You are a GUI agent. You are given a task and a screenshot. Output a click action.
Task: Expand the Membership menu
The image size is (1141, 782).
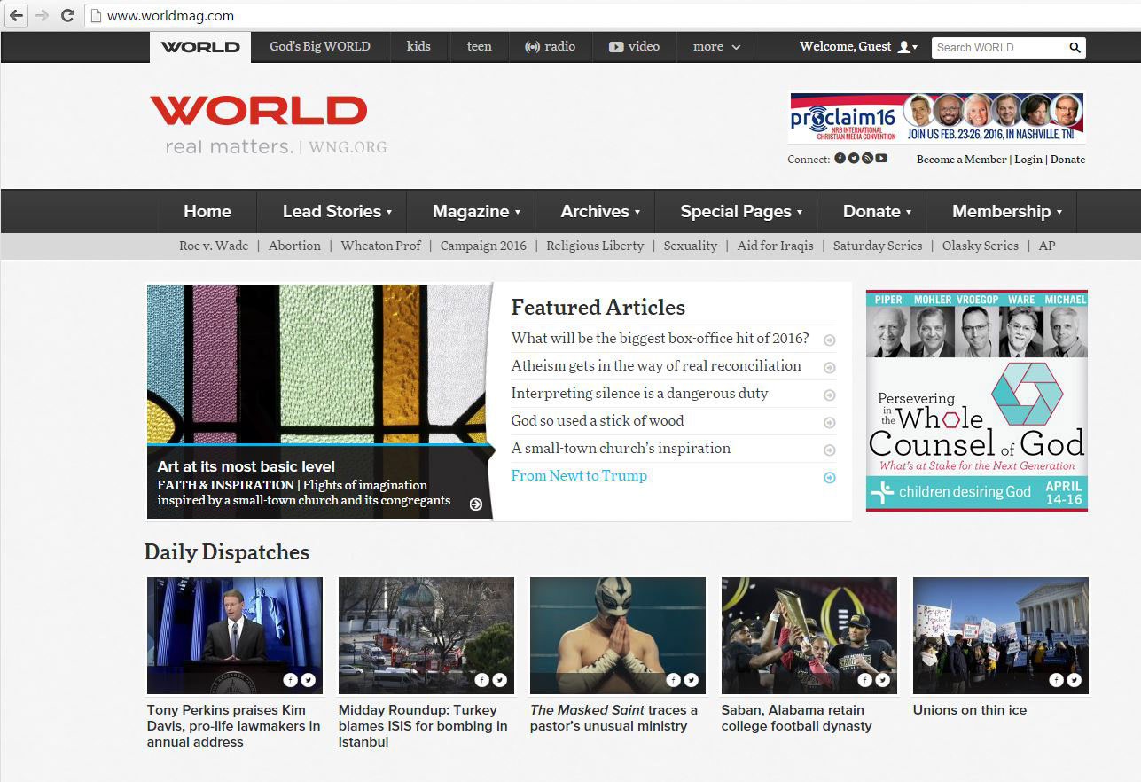1007,211
